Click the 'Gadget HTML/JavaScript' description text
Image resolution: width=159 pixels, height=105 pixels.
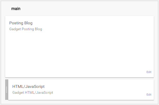tap(33, 93)
